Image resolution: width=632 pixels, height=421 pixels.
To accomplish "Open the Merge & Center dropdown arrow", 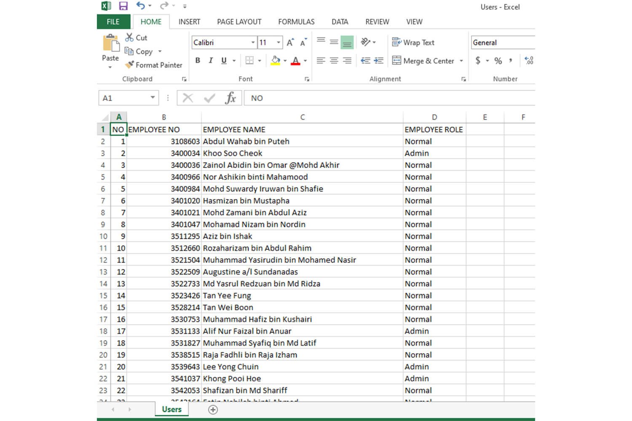I will pos(461,61).
